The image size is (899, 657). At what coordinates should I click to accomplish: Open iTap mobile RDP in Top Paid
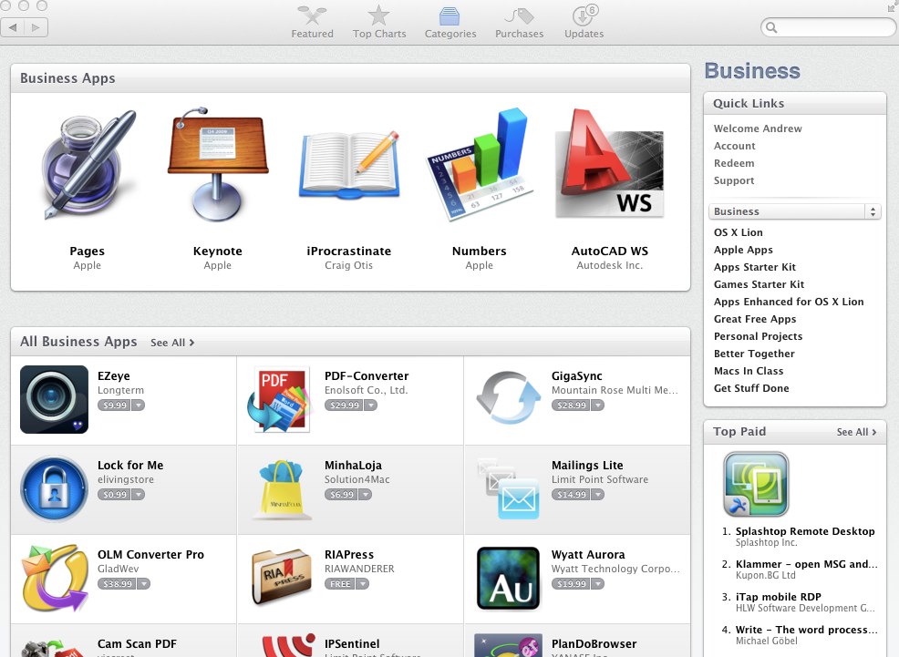click(779, 597)
